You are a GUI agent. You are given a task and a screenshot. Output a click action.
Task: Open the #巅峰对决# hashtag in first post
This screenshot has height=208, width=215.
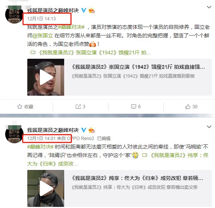point(71,27)
